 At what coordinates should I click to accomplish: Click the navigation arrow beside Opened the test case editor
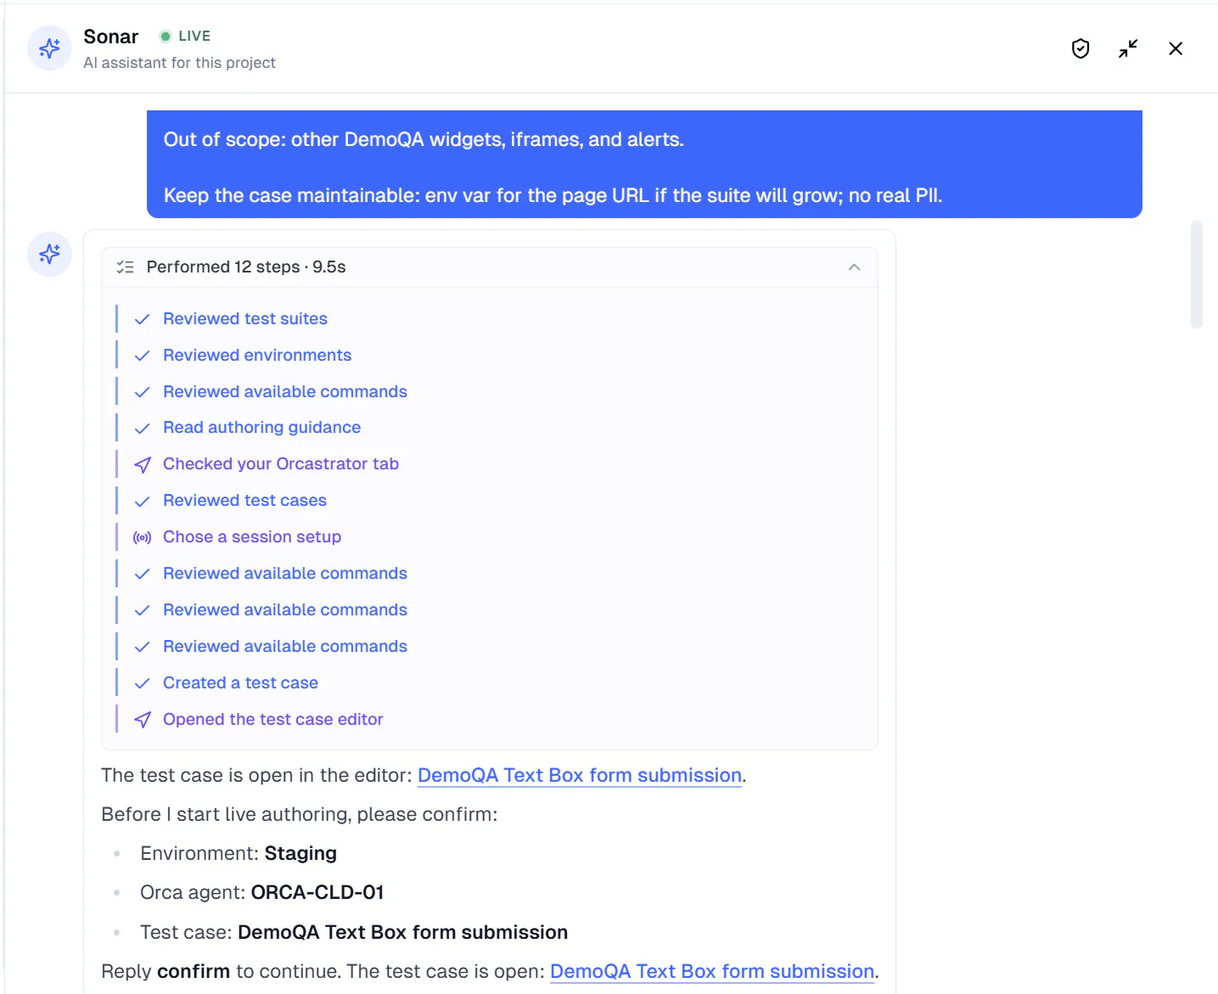click(x=143, y=720)
